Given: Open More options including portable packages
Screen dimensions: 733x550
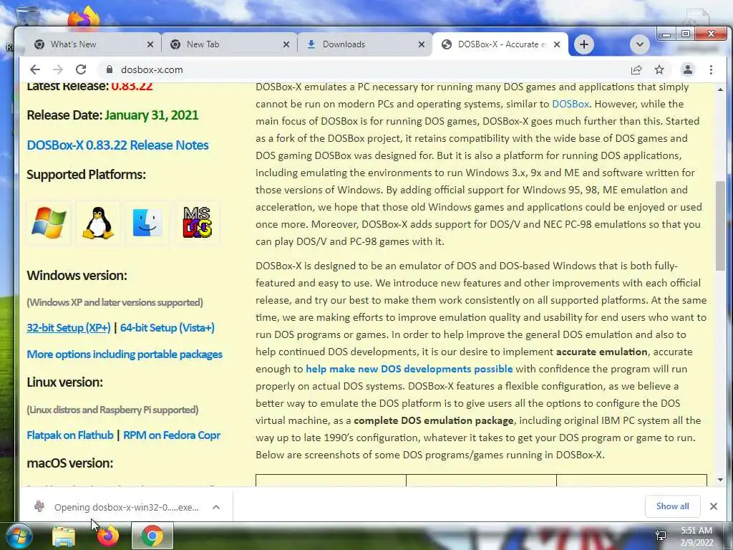Looking at the screenshot, I should (125, 354).
